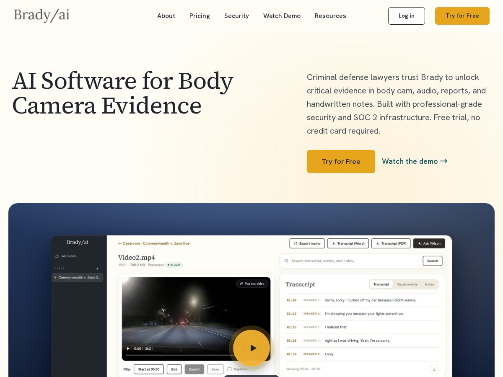
Task: Click the line "I noticed that"
Action: [x=336, y=327]
